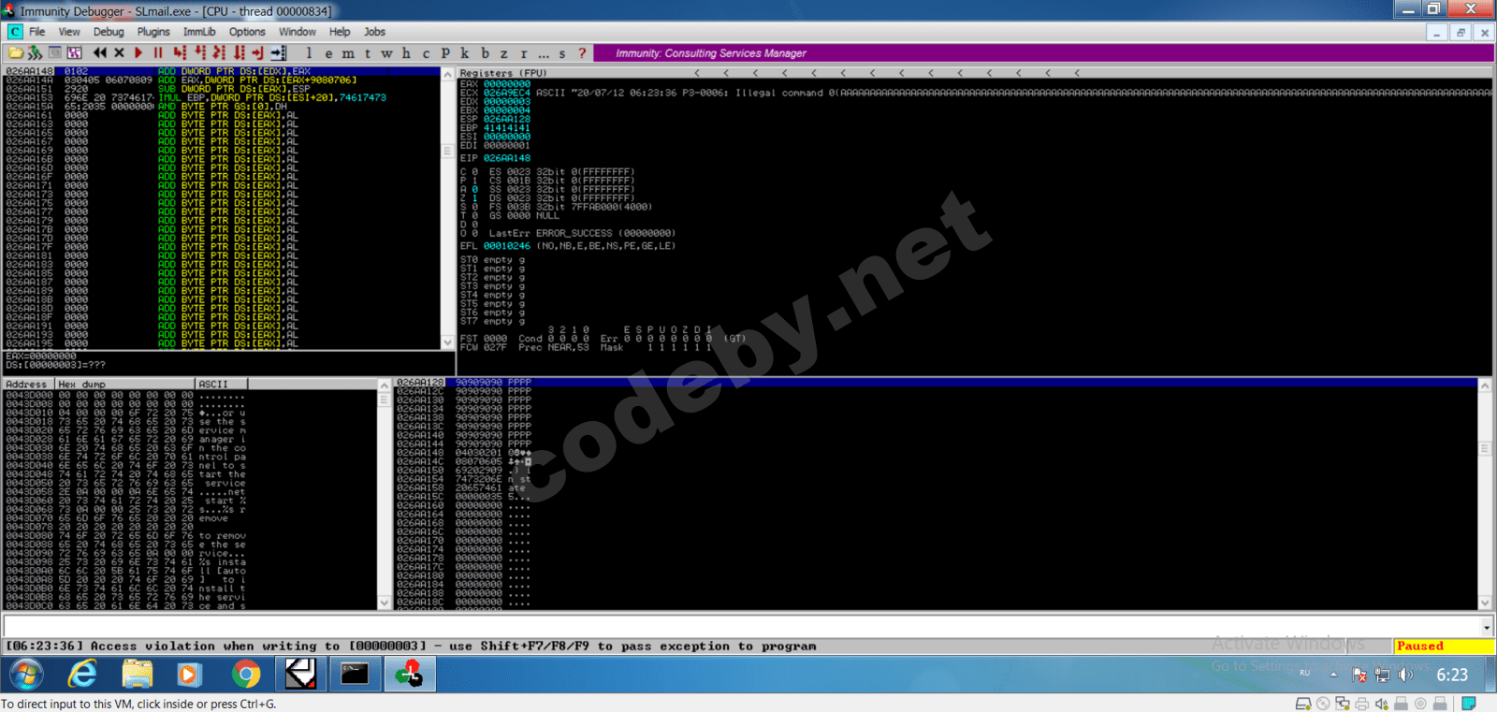The image size is (1497, 712).
Task: Click the Close program X icon
Action: coord(119,53)
